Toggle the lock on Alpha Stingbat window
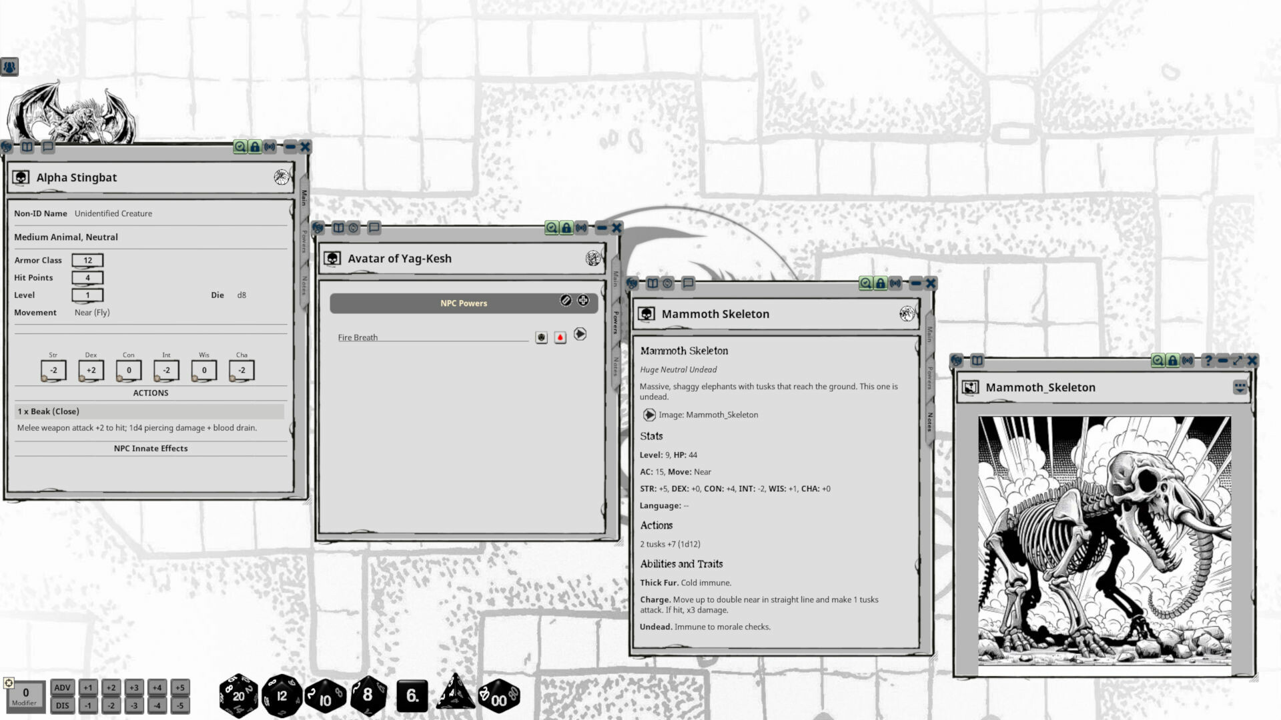 254,147
